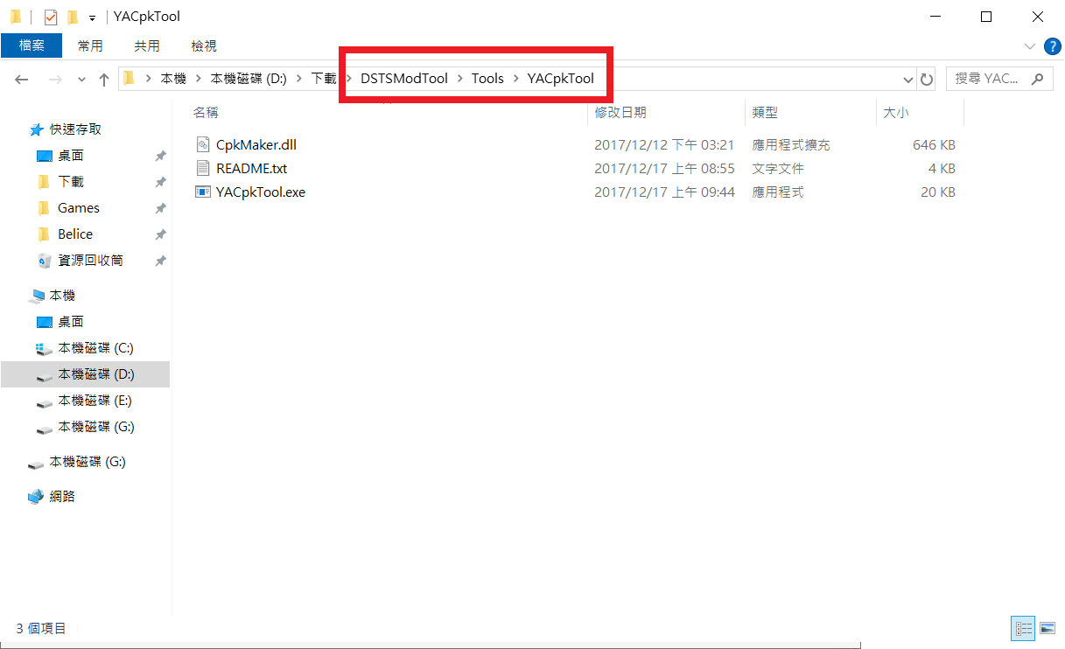
Task: Switch to large icons view button
Action: (1047, 628)
